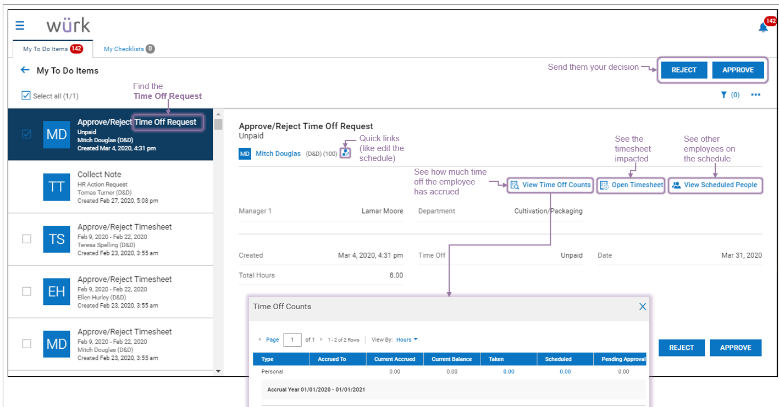The height and width of the screenshot is (407, 779).
Task: Open Mitch Douglas's Approve/Reject Timesheet item
Action: 111,344
